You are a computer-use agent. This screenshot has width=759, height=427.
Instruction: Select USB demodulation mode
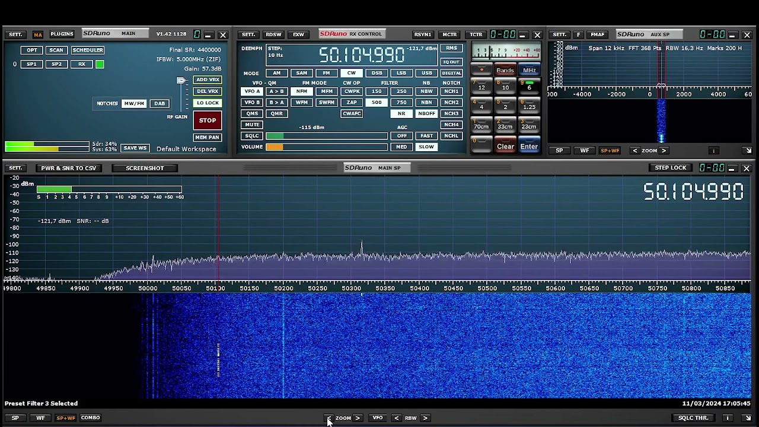tap(426, 73)
